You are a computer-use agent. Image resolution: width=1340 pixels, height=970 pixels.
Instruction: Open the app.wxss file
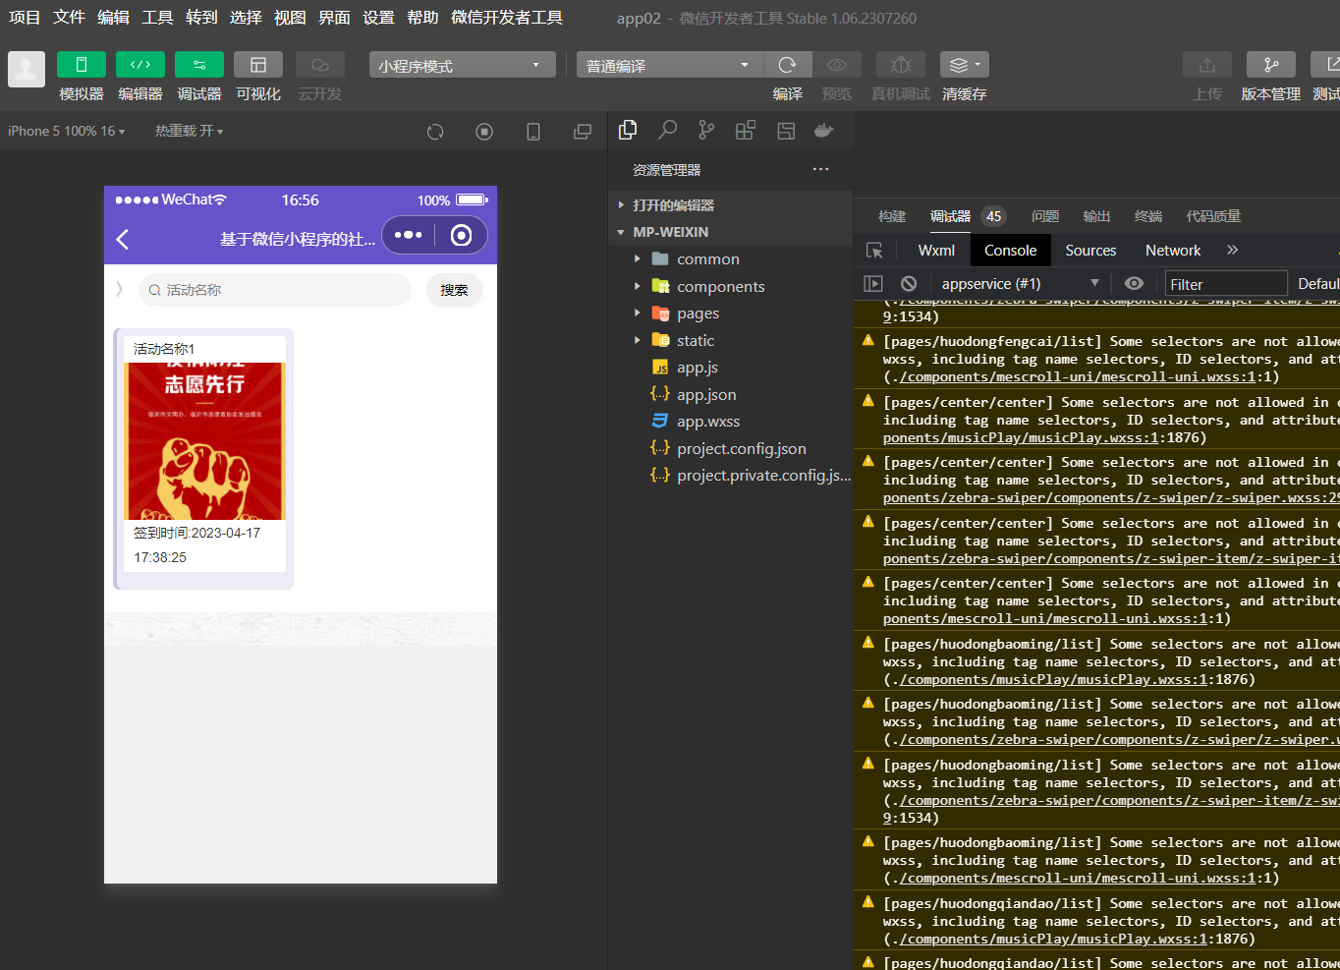pyautogui.click(x=731, y=422)
